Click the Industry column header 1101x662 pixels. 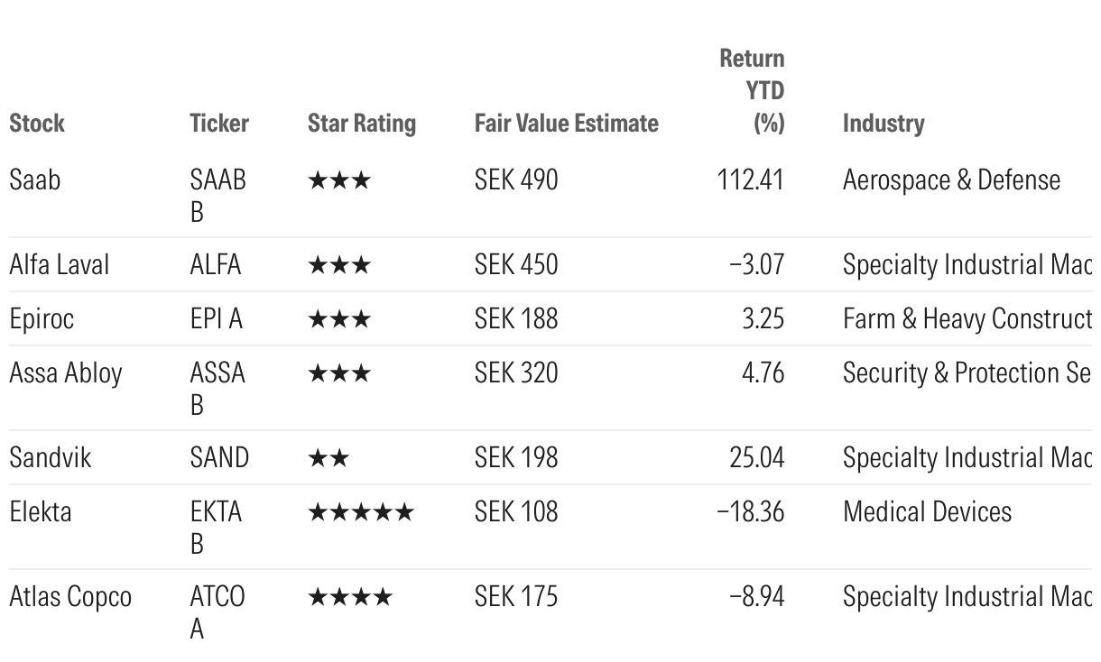point(883,124)
